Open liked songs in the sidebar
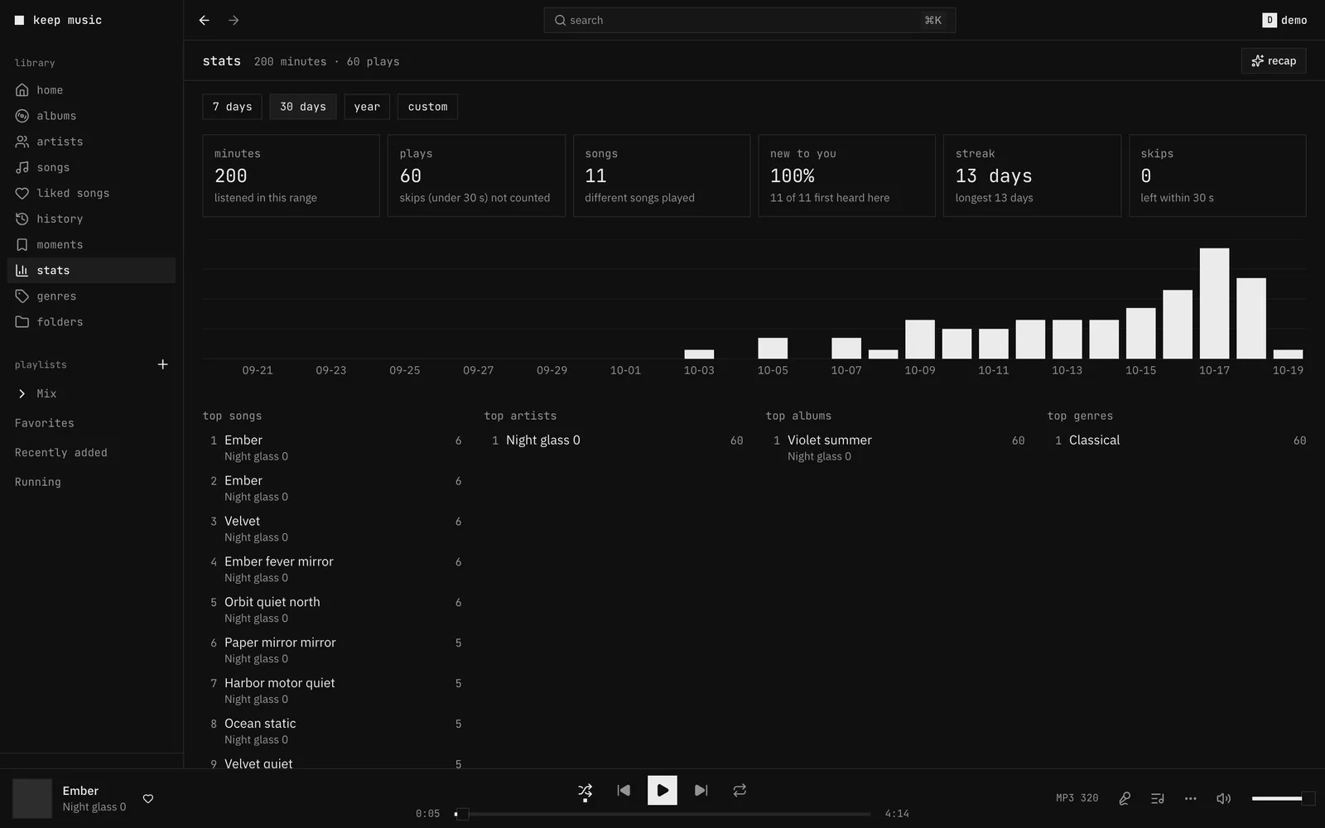Image resolution: width=1325 pixels, height=828 pixels. 91,193
